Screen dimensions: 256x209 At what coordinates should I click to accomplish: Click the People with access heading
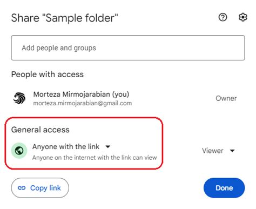[x=48, y=75]
